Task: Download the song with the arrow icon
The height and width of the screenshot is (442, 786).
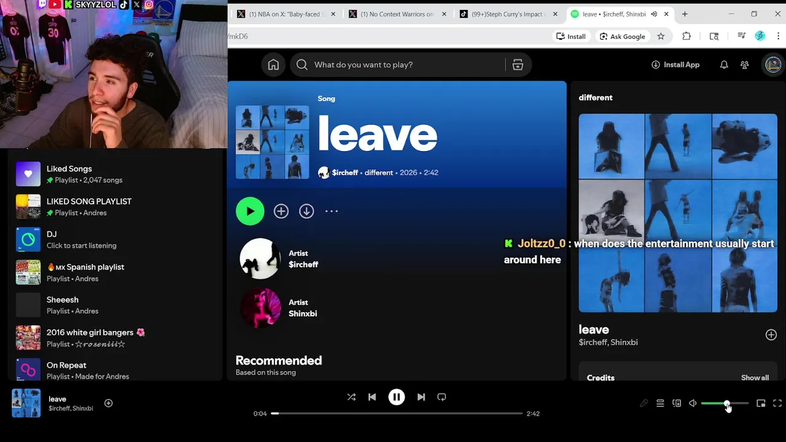Action: pyautogui.click(x=306, y=211)
